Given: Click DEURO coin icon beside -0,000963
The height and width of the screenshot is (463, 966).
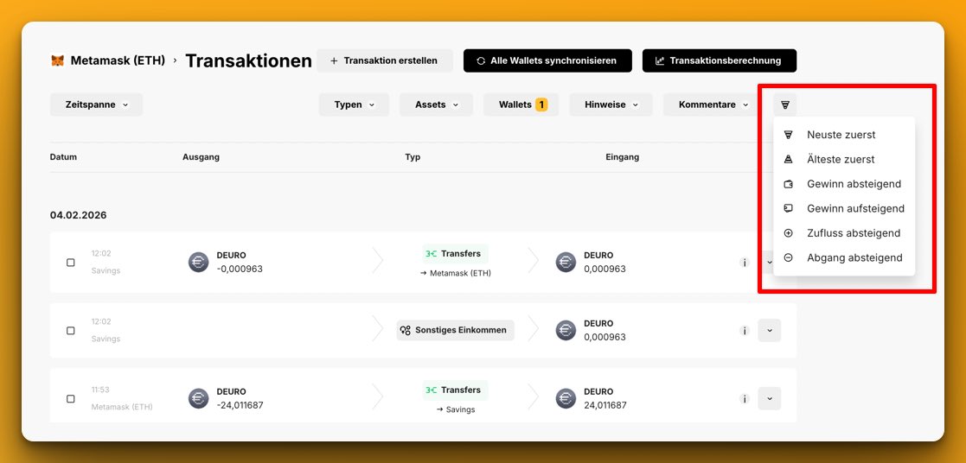Looking at the screenshot, I should (x=198, y=263).
